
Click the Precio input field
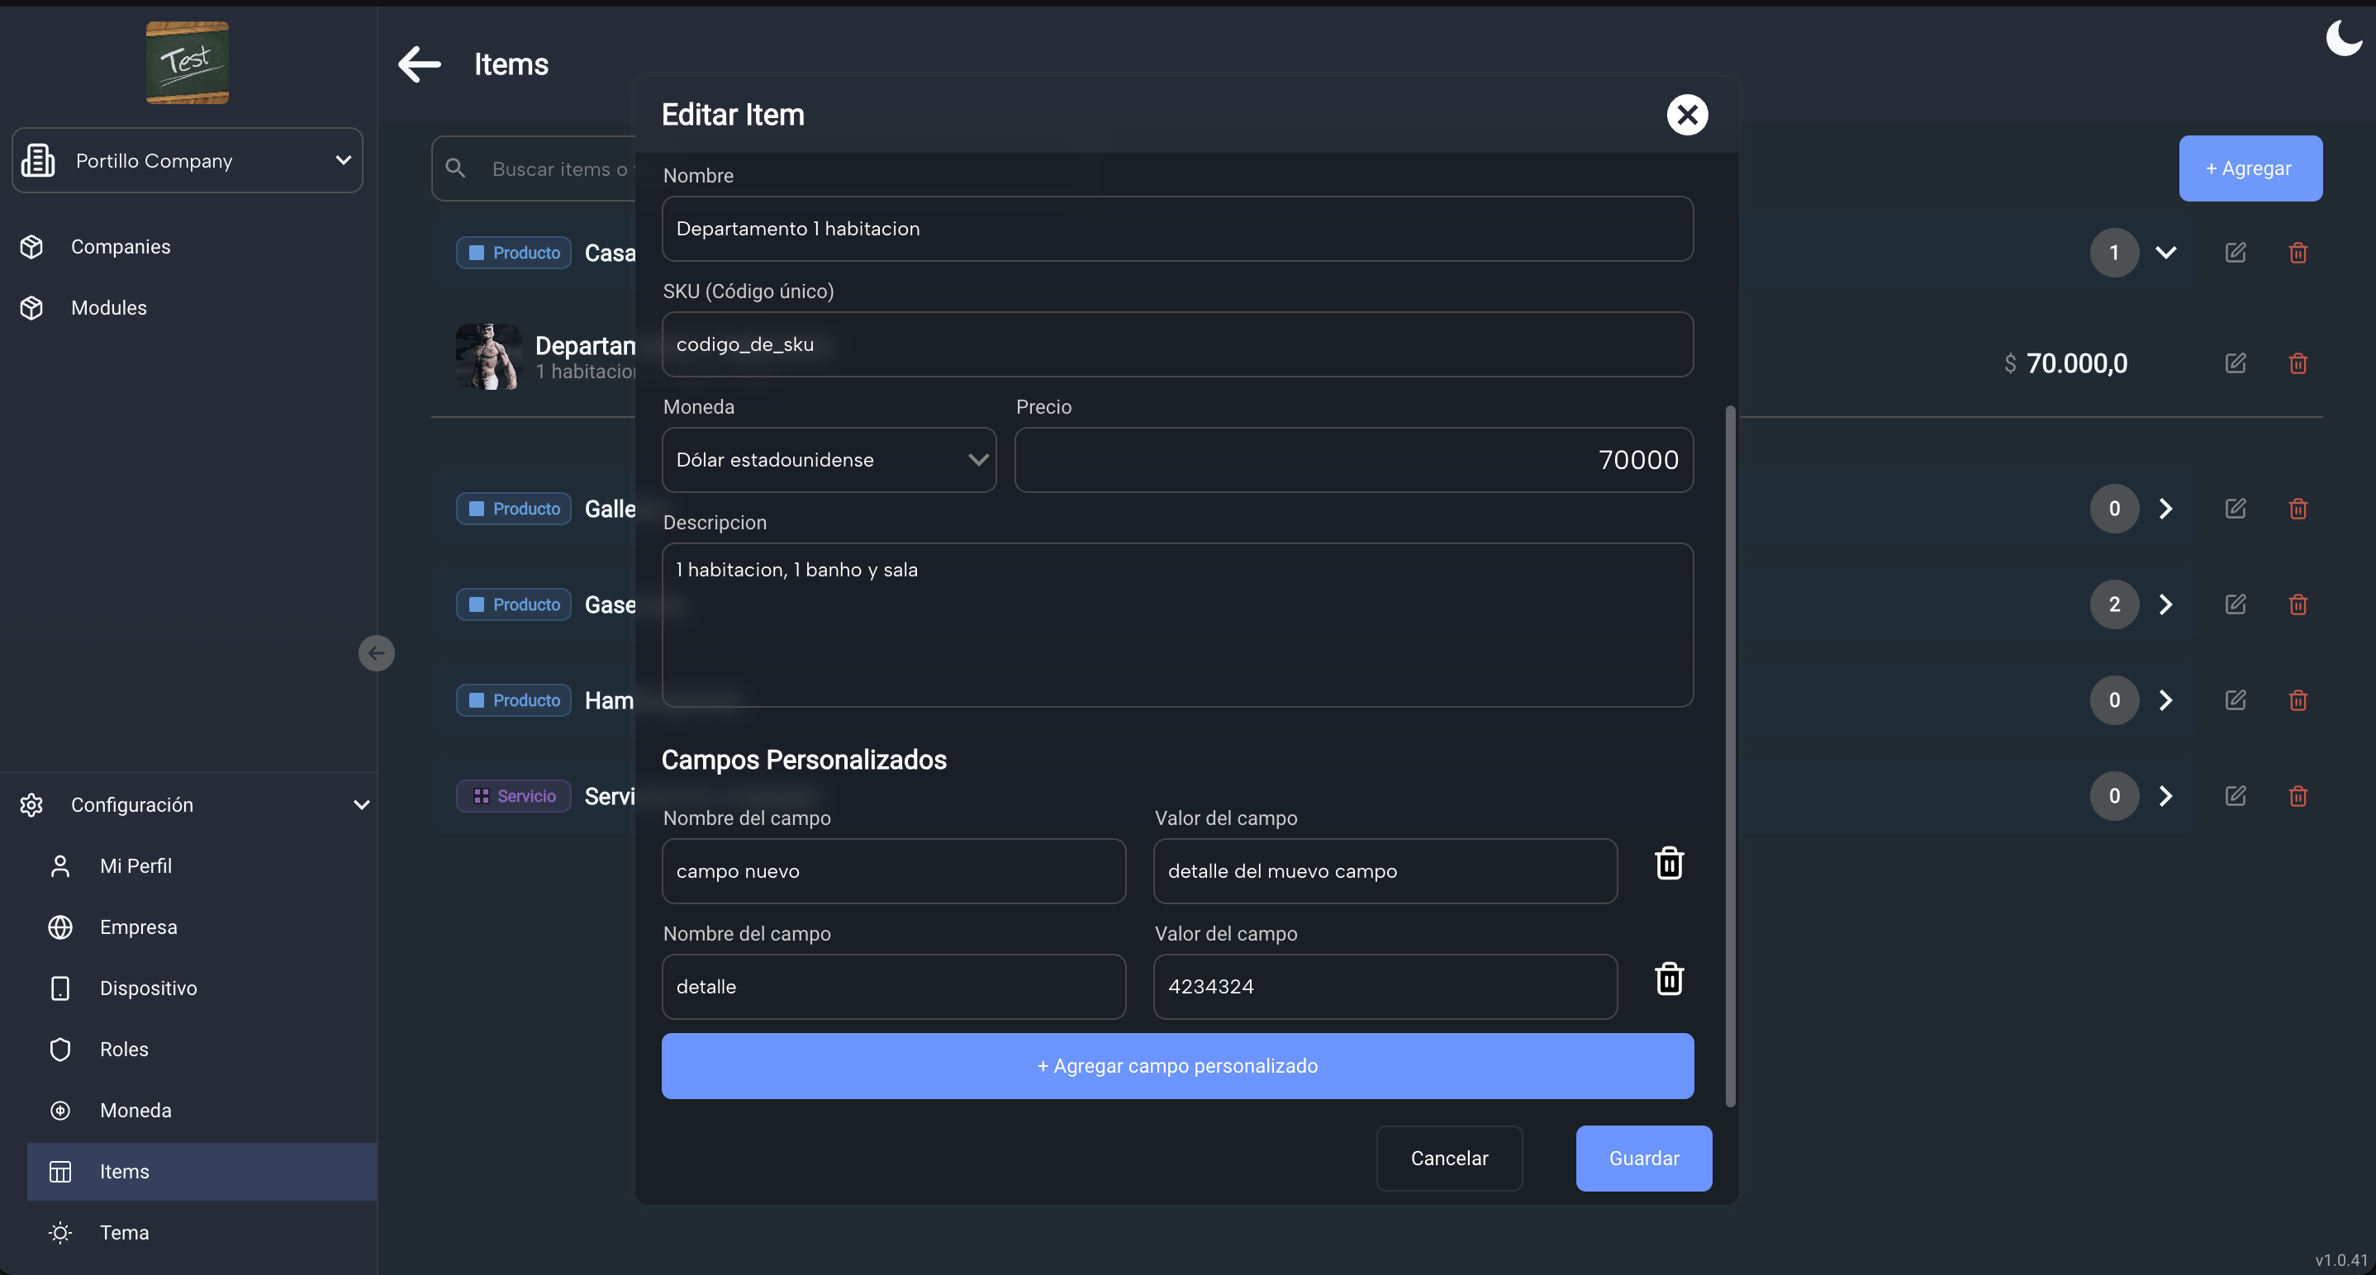click(1353, 460)
